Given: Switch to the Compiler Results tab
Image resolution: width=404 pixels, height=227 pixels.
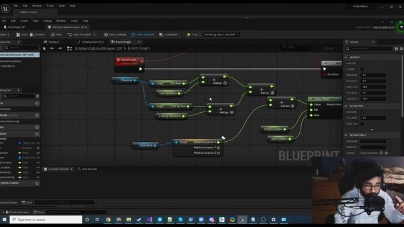Looking at the screenshot, I should [x=58, y=169].
